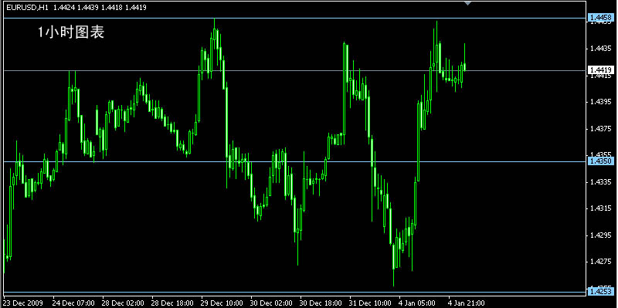Click the 30 Dec 02:00 time label
The image size is (618, 308).
(272, 303)
